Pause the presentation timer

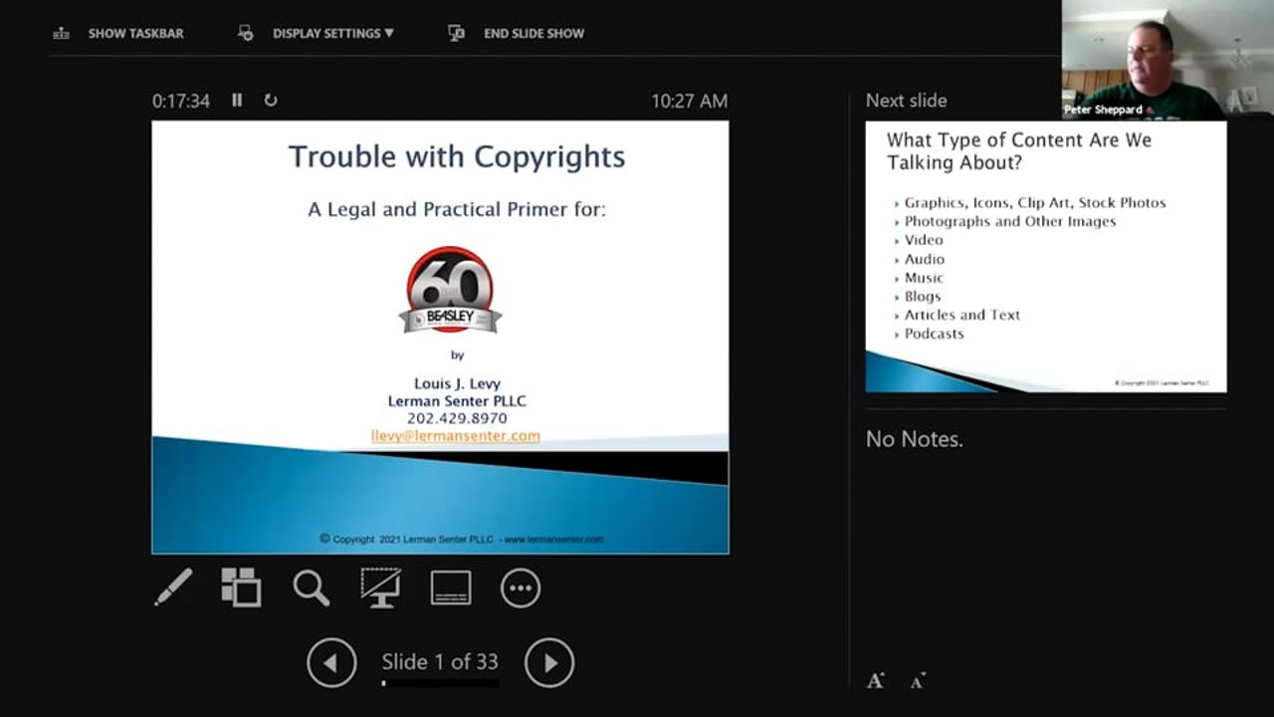coord(237,100)
